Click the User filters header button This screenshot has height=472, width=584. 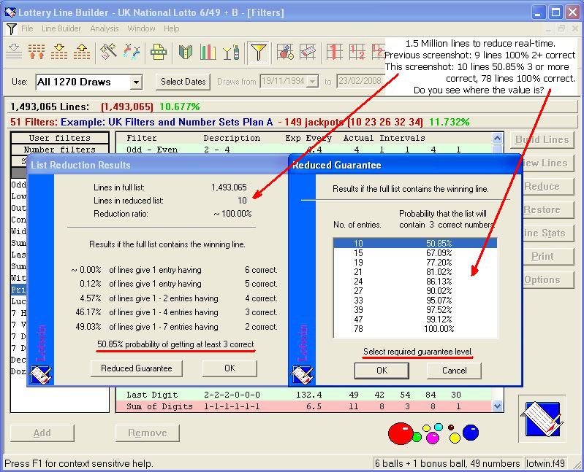pyautogui.click(x=60, y=138)
